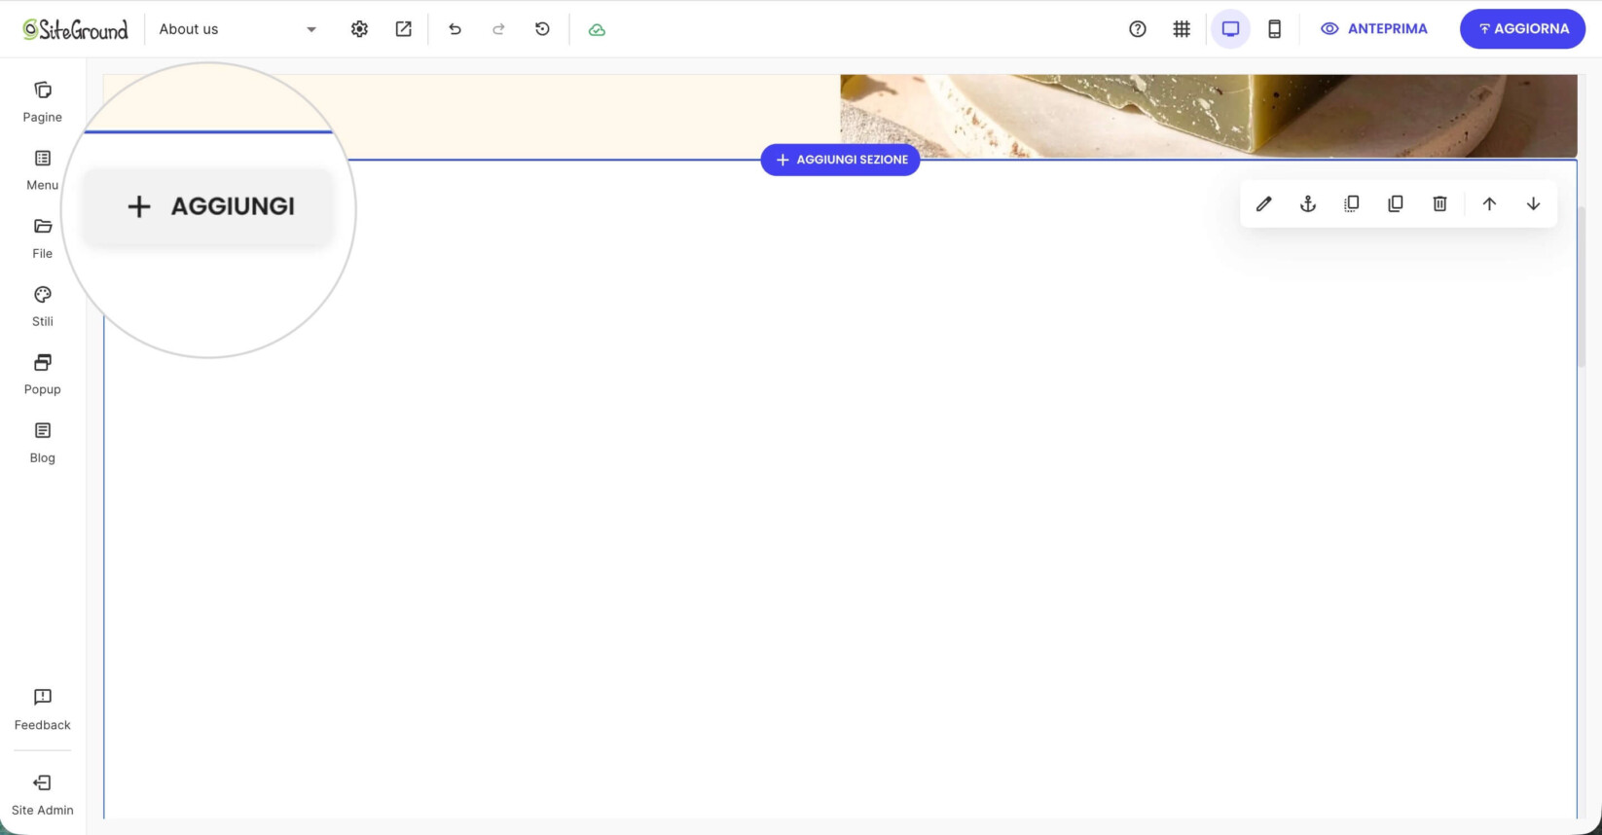Open the File manager in the sidebar
The height and width of the screenshot is (835, 1602).
coord(43,238)
